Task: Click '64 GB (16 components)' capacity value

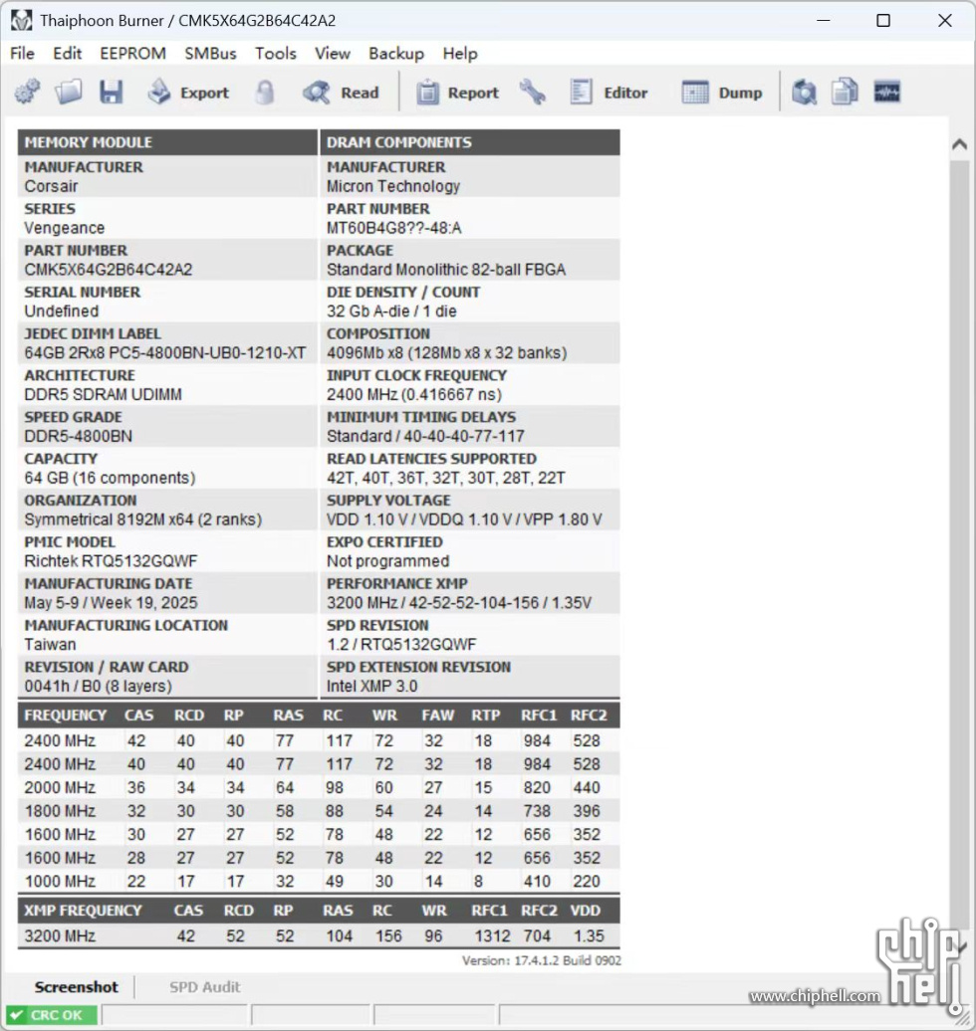Action: click(x=110, y=478)
